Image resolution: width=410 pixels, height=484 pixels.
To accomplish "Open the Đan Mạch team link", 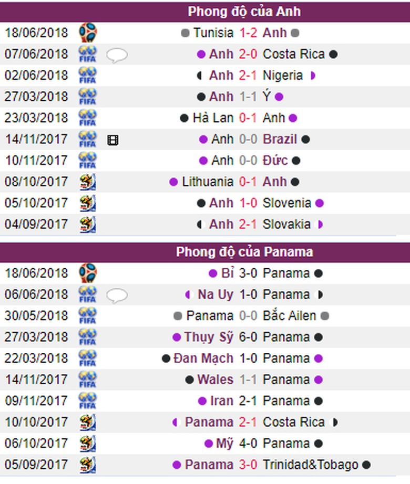I will coord(203,359).
